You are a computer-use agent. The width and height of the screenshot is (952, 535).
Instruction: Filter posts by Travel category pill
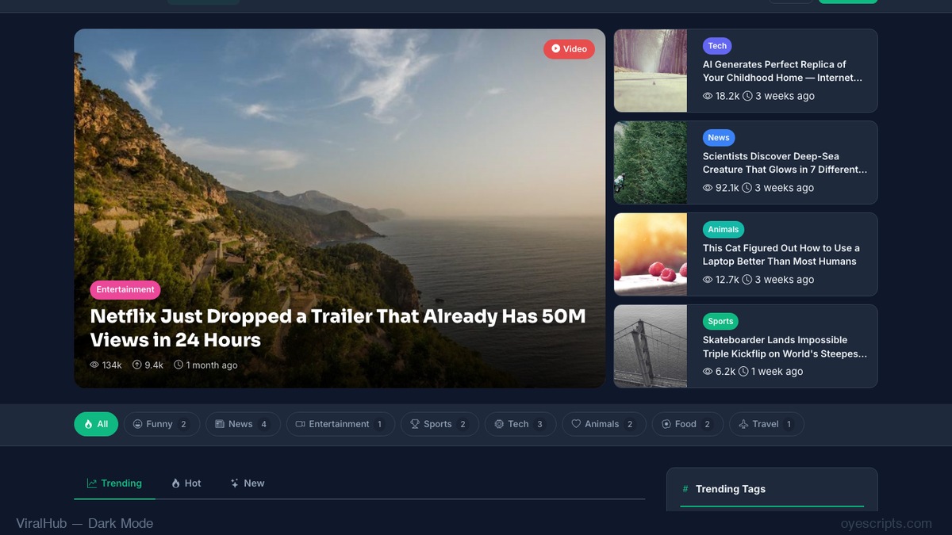(766, 424)
